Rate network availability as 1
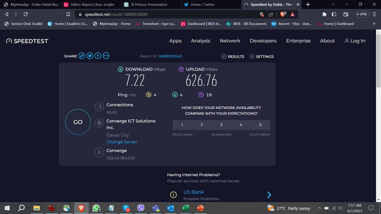 [x=182, y=125]
